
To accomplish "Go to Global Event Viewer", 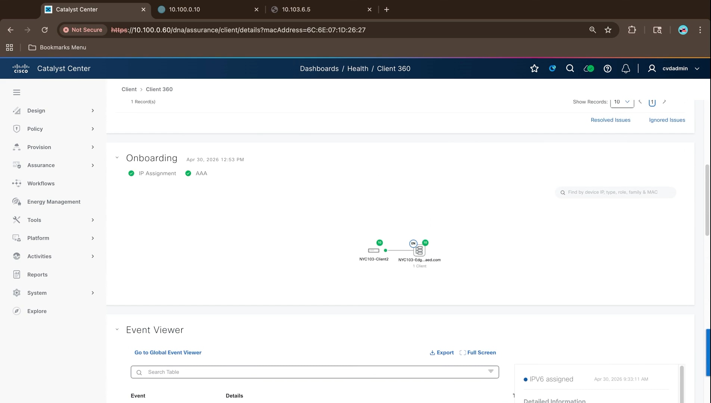I will pos(168,352).
